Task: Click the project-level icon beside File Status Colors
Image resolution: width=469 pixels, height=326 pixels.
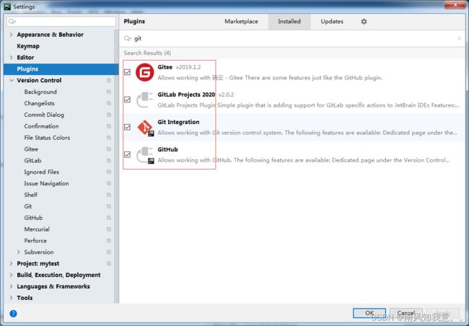Action: pos(109,138)
